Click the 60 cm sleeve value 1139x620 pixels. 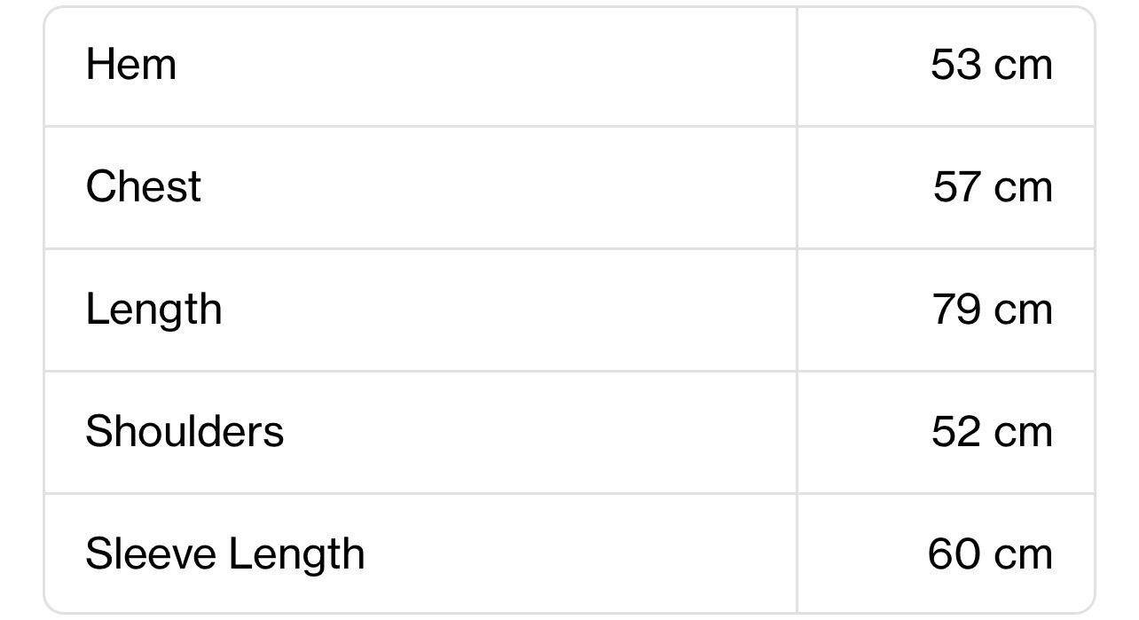point(990,554)
